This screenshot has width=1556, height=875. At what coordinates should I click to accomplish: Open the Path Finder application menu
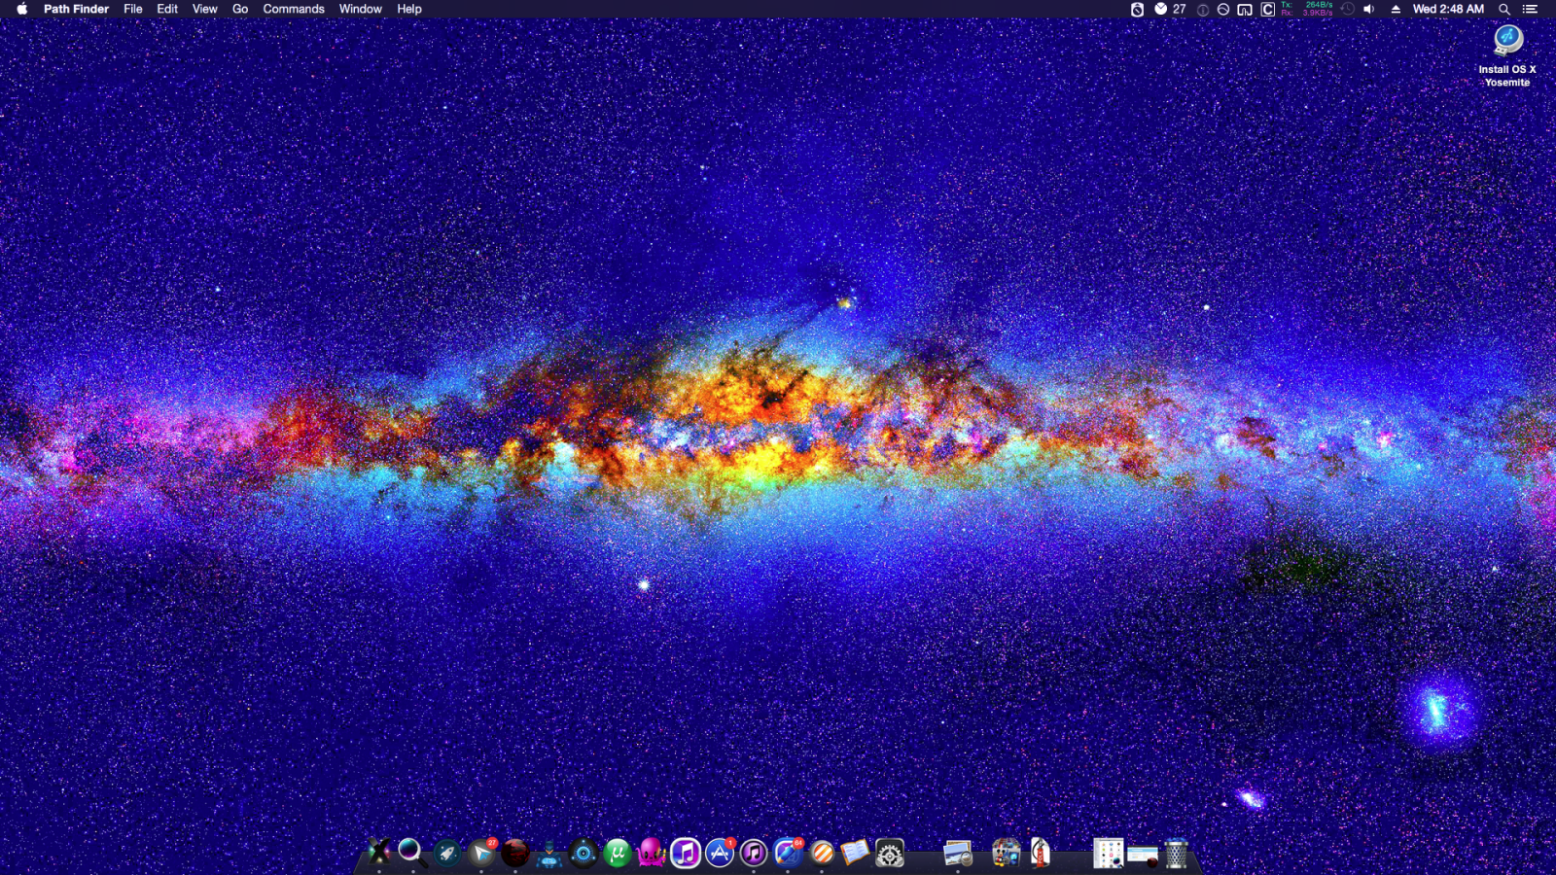pos(76,9)
